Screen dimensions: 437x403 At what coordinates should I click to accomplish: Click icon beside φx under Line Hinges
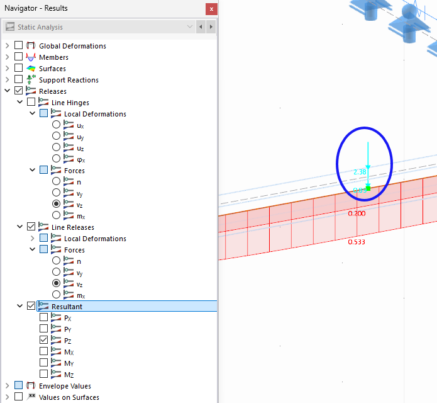click(69, 159)
